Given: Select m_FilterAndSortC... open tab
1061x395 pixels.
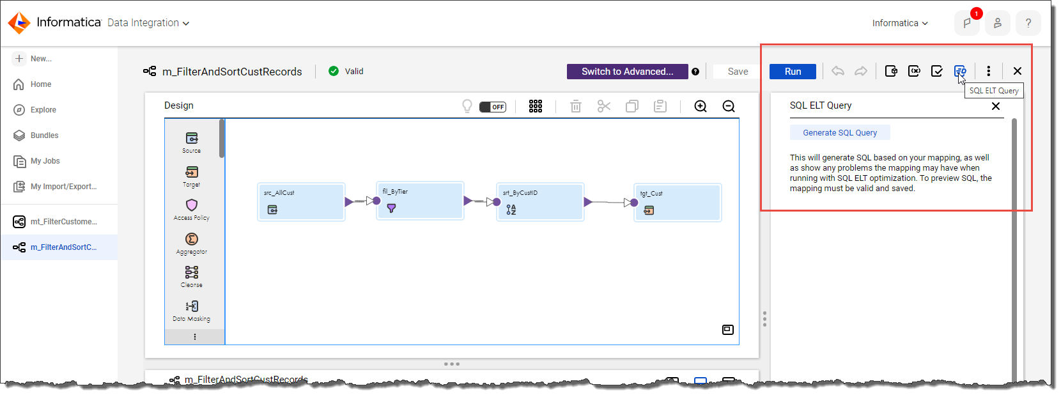Looking at the screenshot, I should pyautogui.click(x=59, y=247).
